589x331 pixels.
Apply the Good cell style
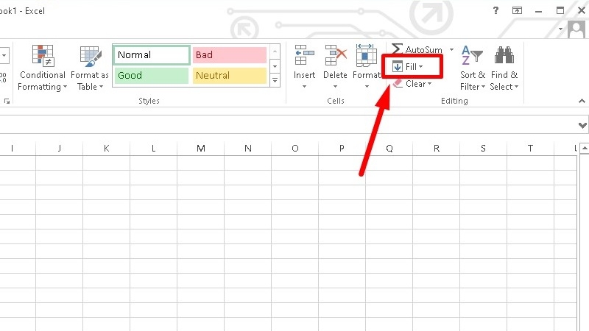click(151, 75)
